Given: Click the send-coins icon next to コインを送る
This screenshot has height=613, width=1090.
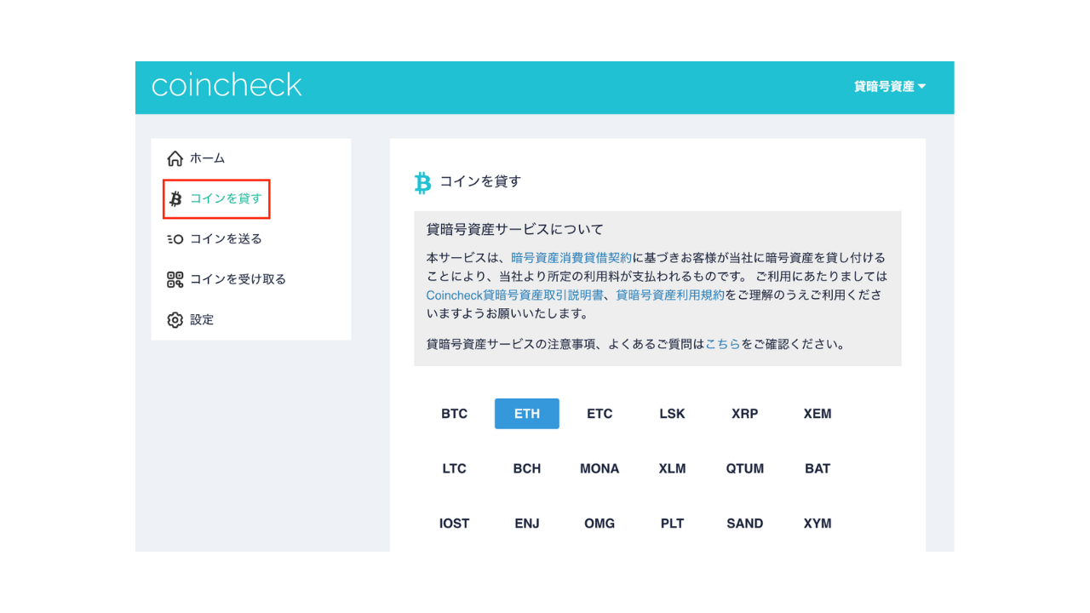Looking at the screenshot, I should click(175, 239).
